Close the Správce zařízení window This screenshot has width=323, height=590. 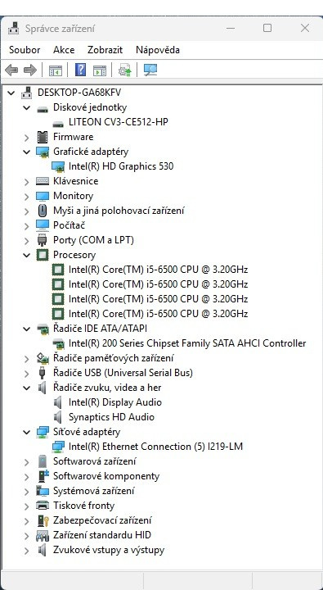[305, 28]
